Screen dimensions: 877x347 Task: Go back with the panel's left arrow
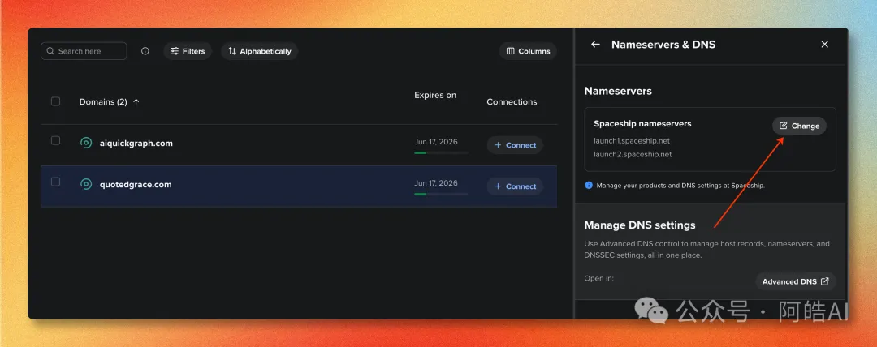[596, 44]
